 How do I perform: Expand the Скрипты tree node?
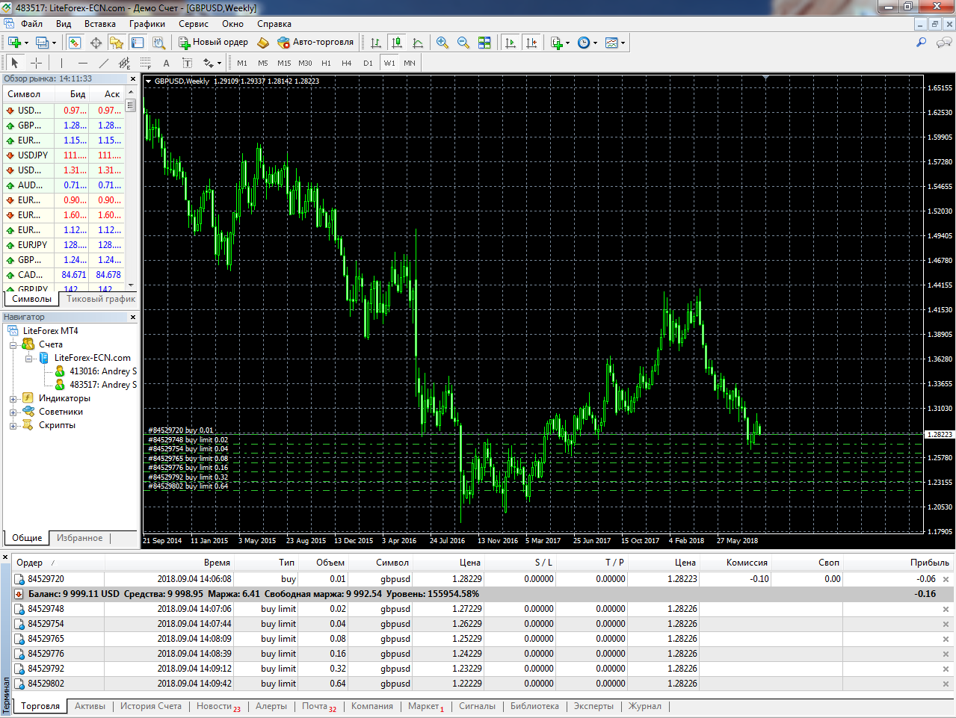[x=13, y=425]
